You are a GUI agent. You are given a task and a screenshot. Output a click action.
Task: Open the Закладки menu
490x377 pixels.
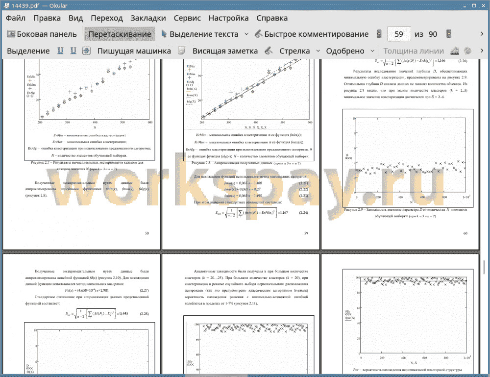click(x=148, y=18)
